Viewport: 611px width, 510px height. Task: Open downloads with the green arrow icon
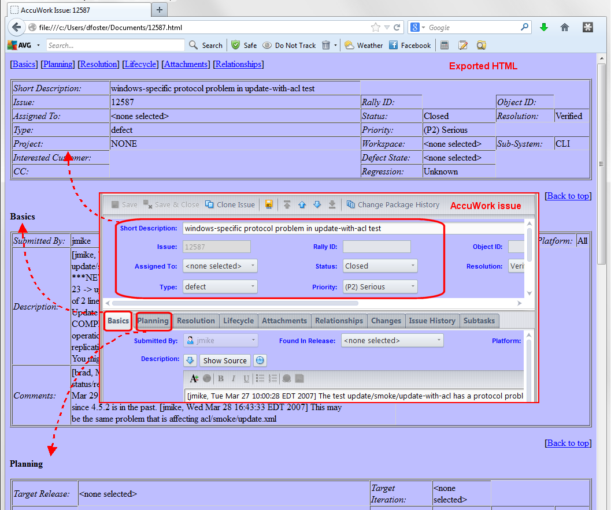[x=543, y=27]
